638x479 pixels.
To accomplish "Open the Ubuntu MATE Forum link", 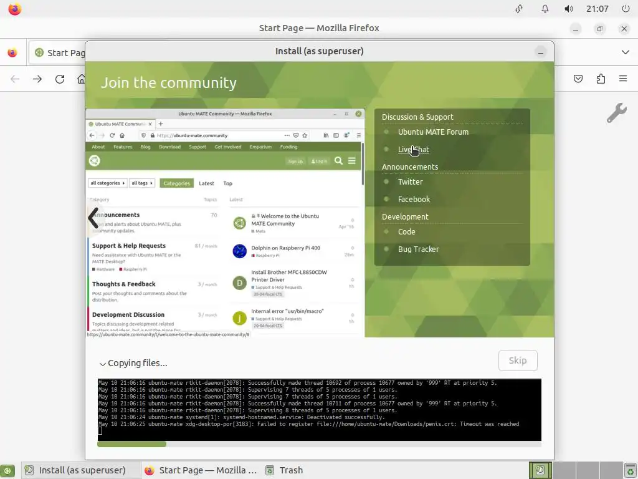I will 433,132.
